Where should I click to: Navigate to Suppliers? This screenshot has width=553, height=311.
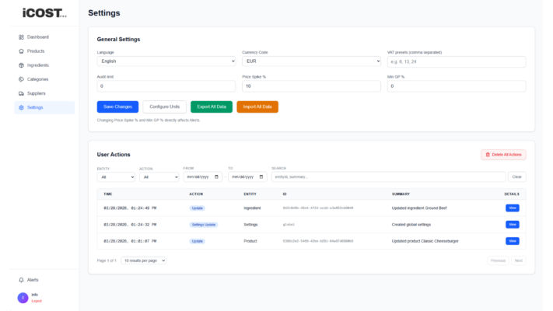[x=44, y=93]
